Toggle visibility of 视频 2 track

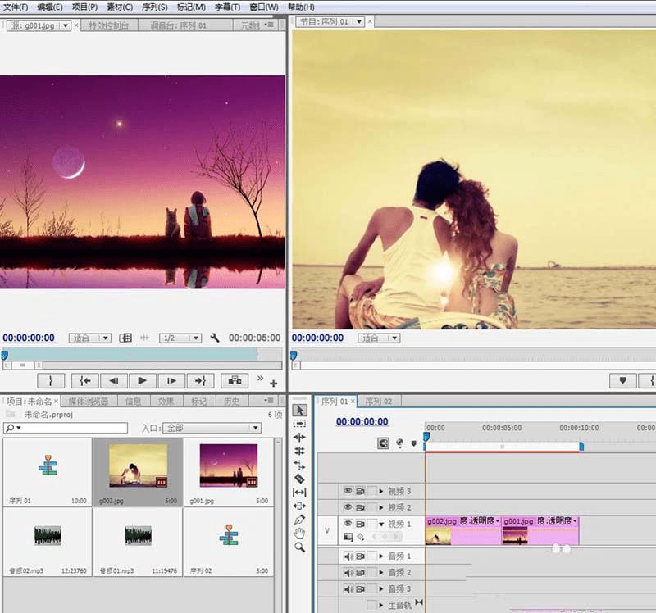[348, 507]
